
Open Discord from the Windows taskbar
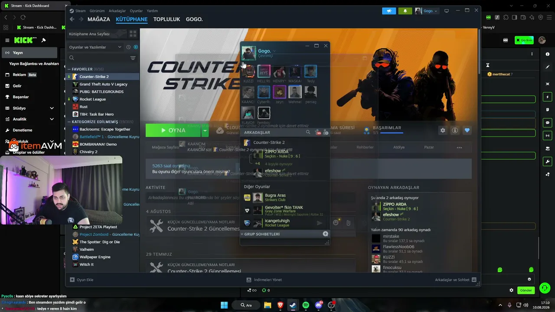[x=319, y=305]
